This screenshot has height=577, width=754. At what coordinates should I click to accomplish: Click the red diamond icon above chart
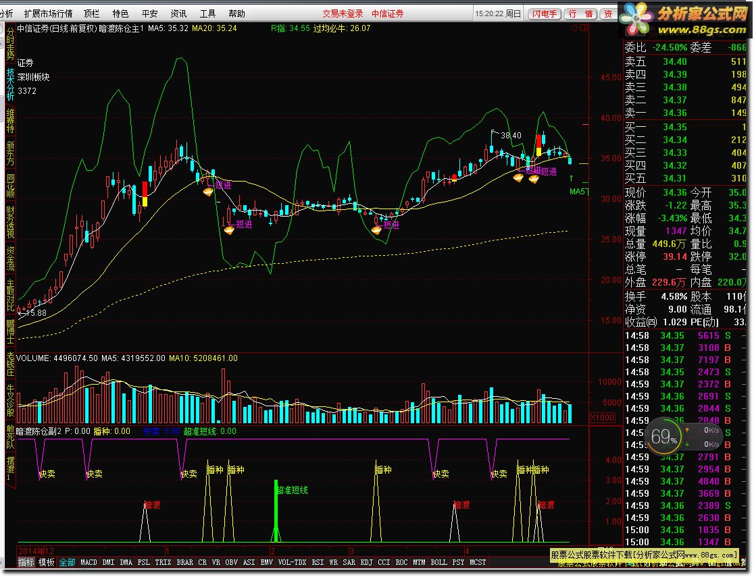point(574,28)
